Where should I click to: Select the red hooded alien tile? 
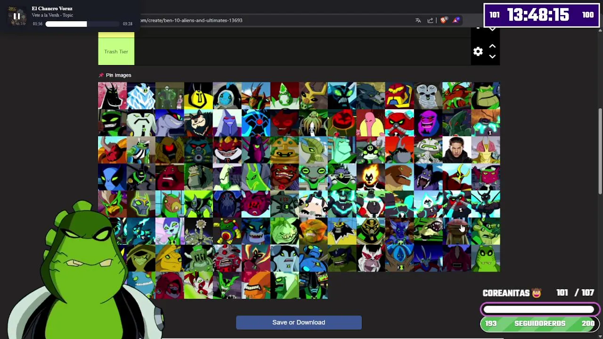coord(170,285)
